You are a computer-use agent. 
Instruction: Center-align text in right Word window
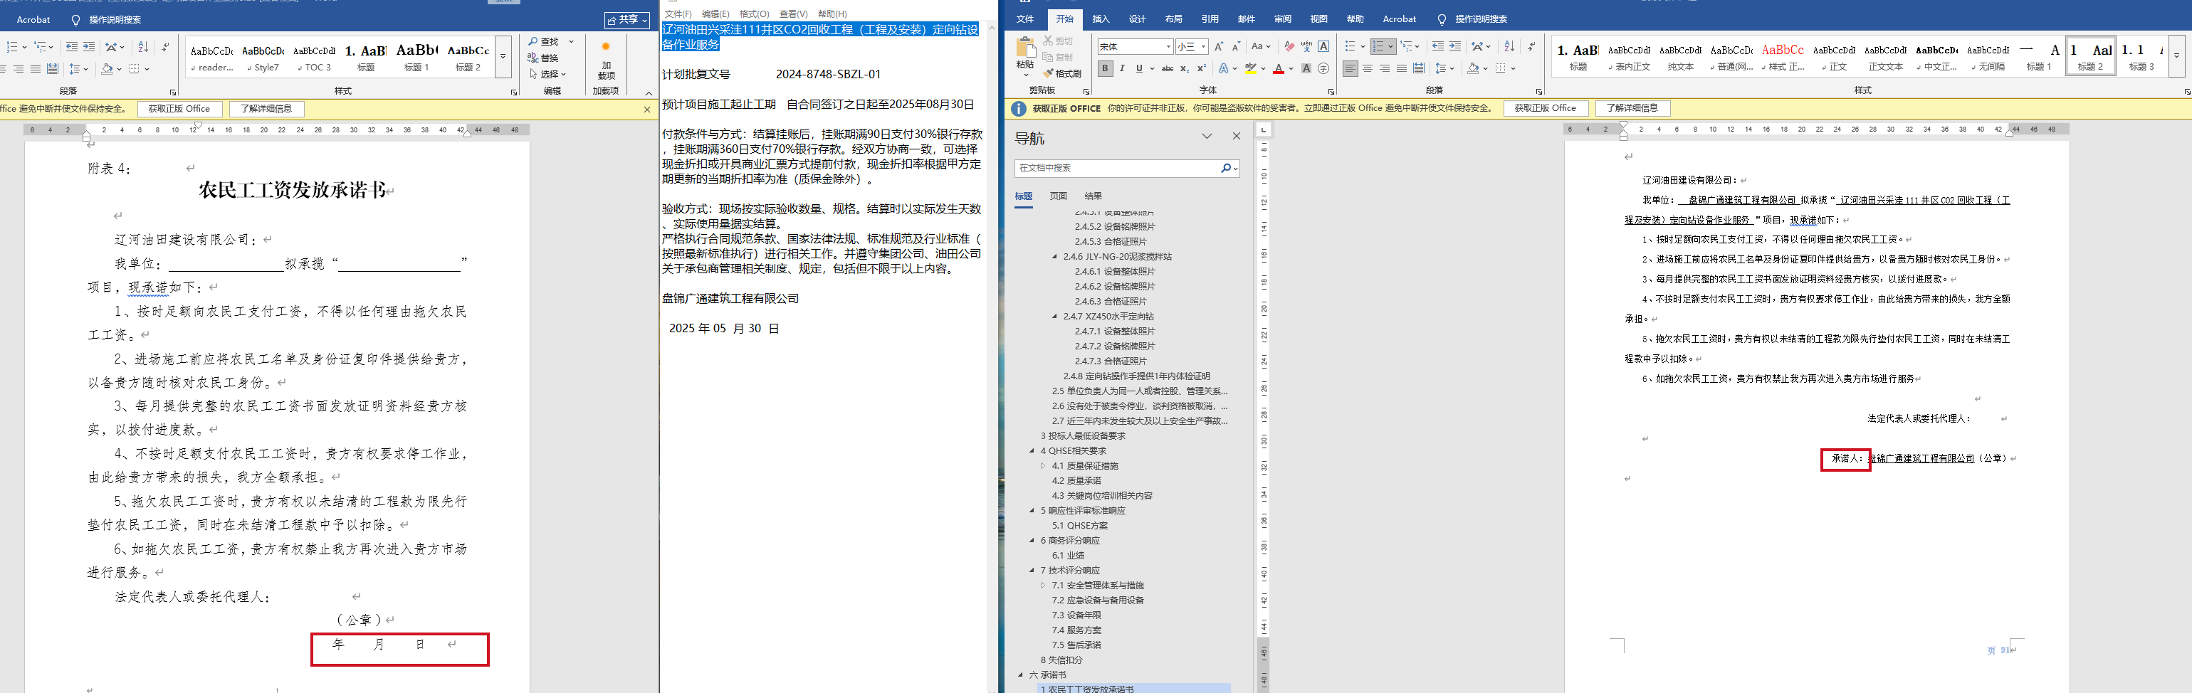pos(1368,69)
